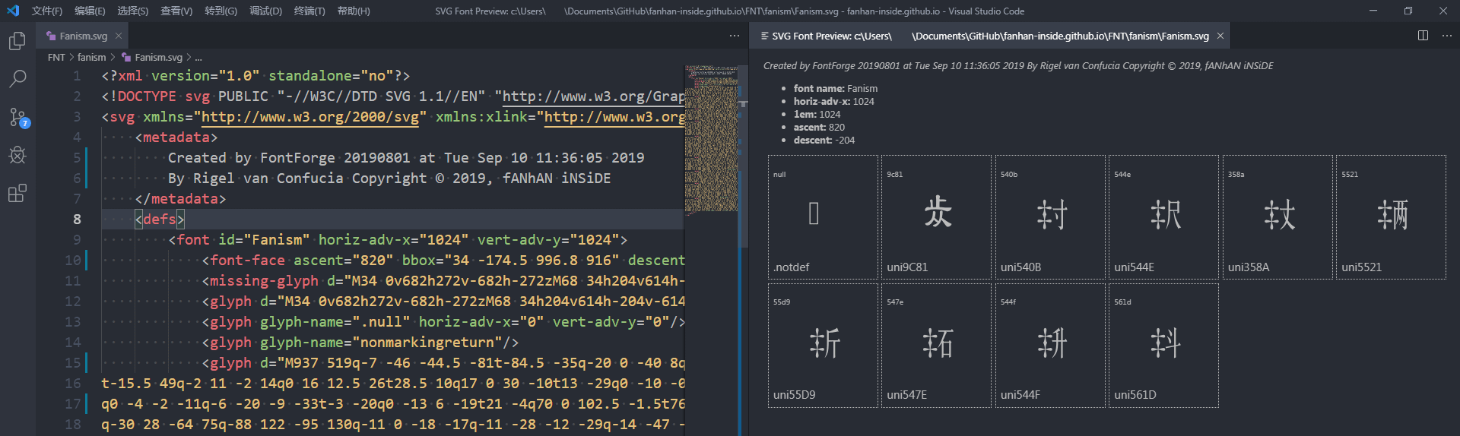Image resolution: width=1460 pixels, height=436 pixels.
Task: Click the xmlns:xlink URL link on line 3
Action: pos(614,116)
